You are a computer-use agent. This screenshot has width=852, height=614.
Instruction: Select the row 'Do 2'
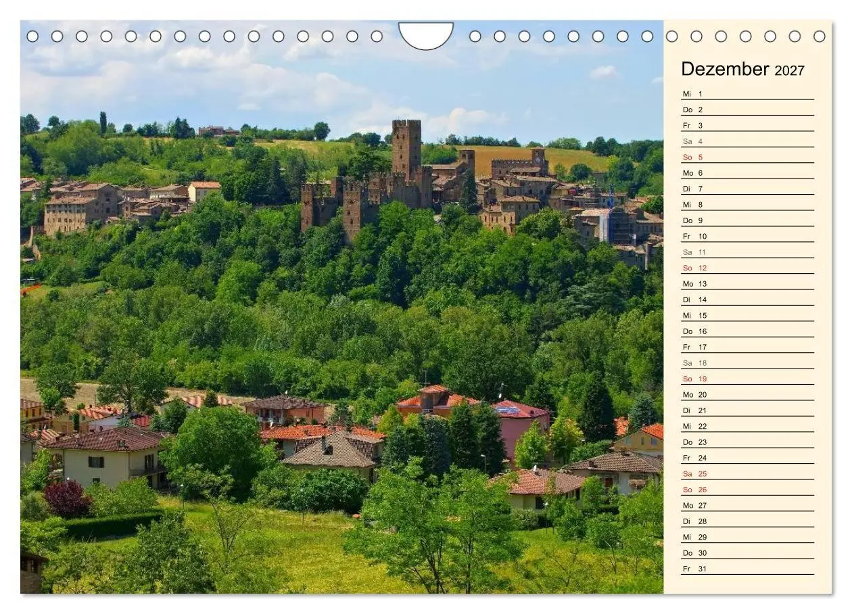tap(747, 110)
